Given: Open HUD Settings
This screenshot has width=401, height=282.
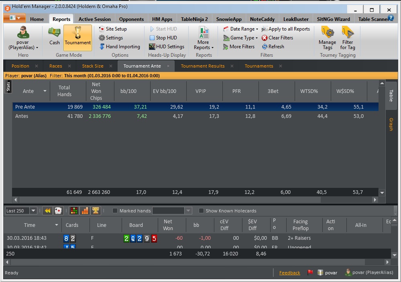Looking at the screenshot, I should click(x=167, y=47).
